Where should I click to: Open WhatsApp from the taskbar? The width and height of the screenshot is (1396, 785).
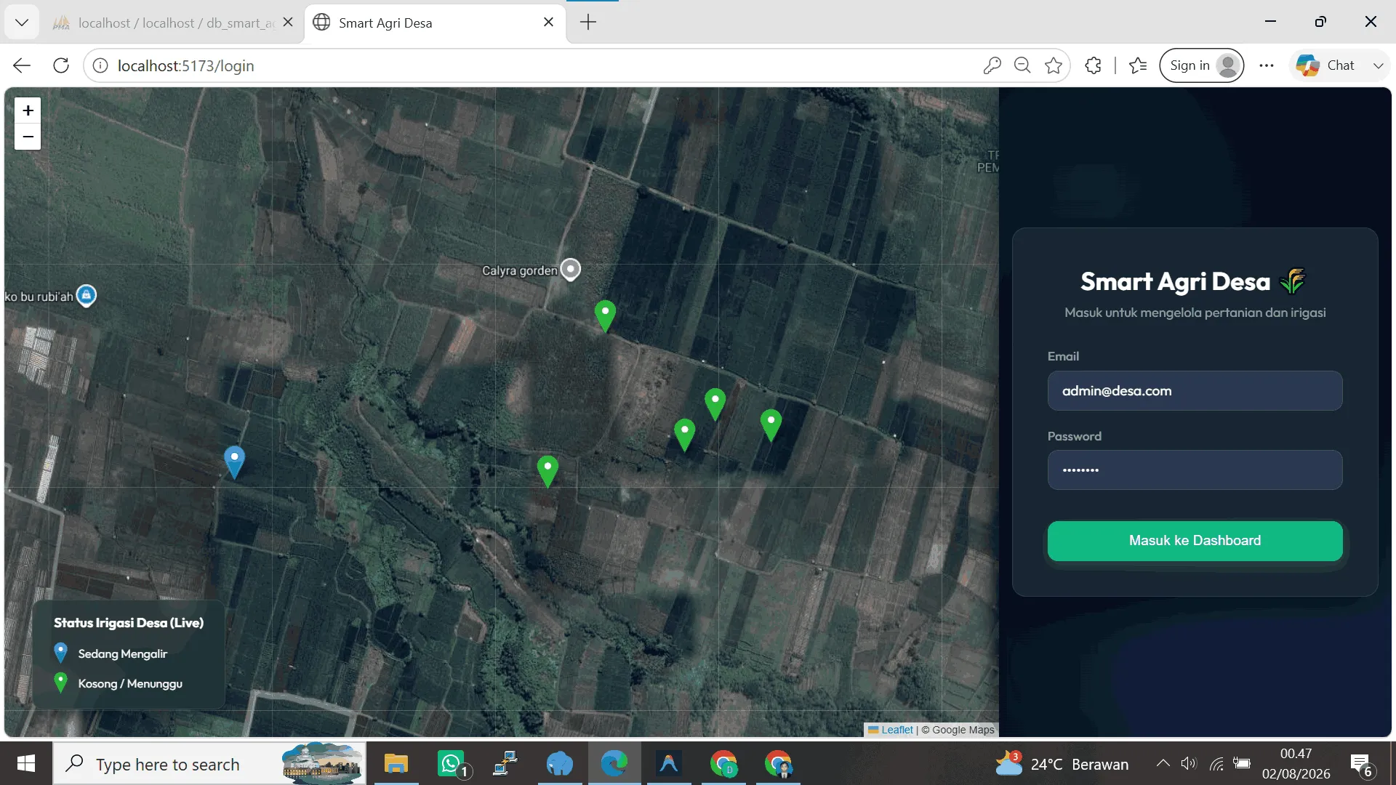click(x=452, y=764)
